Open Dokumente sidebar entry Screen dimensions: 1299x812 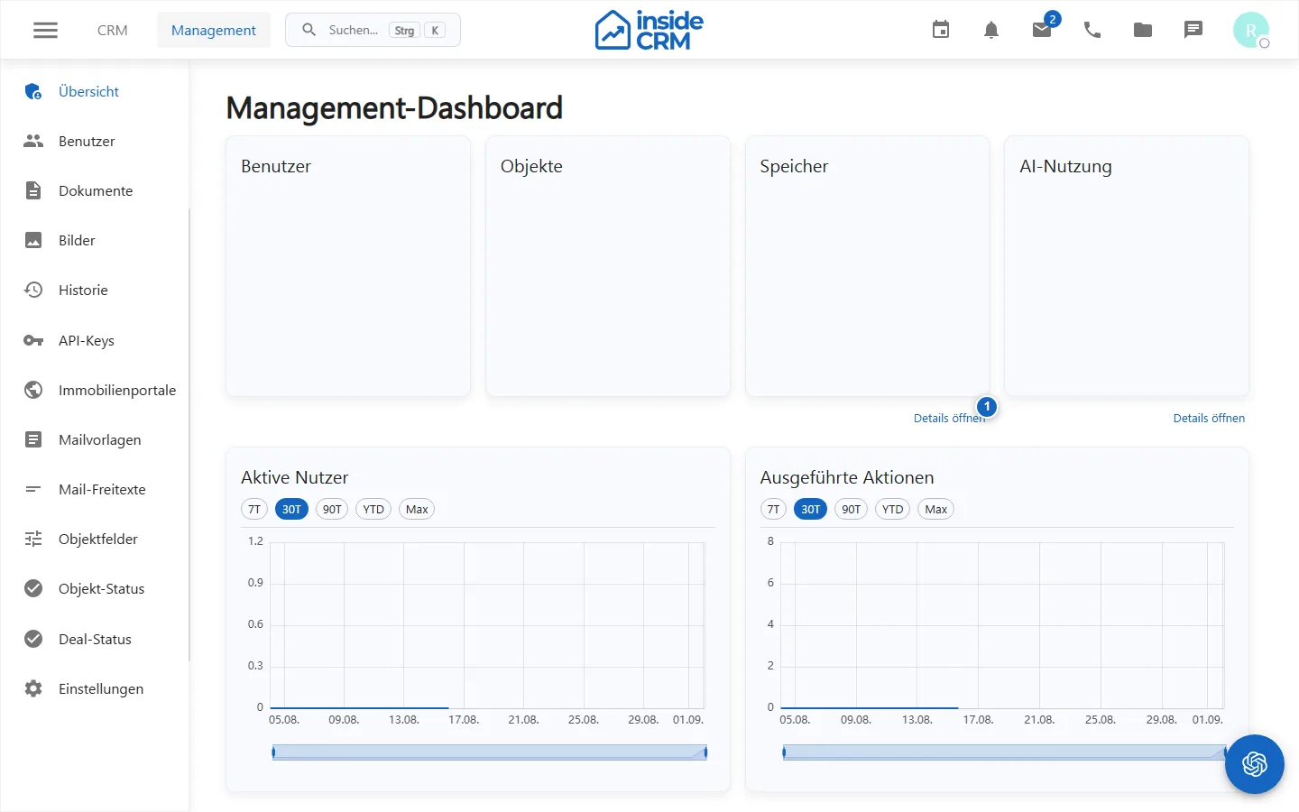95,190
